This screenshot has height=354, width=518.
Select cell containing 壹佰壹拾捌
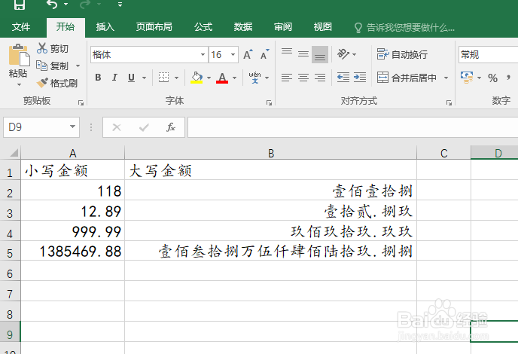(271, 191)
